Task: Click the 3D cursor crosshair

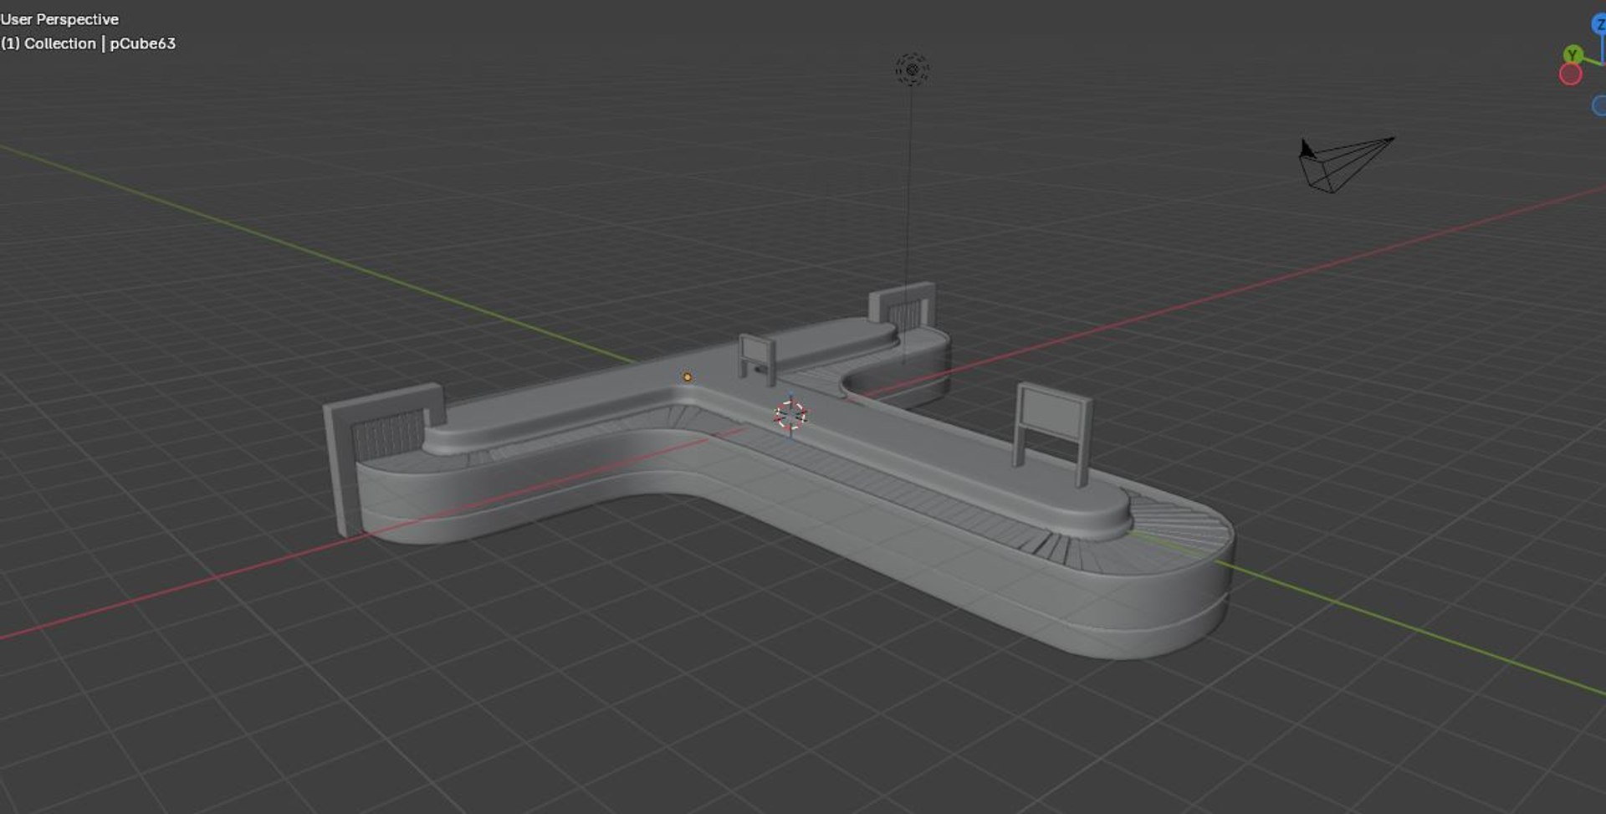Action: tap(790, 415)
